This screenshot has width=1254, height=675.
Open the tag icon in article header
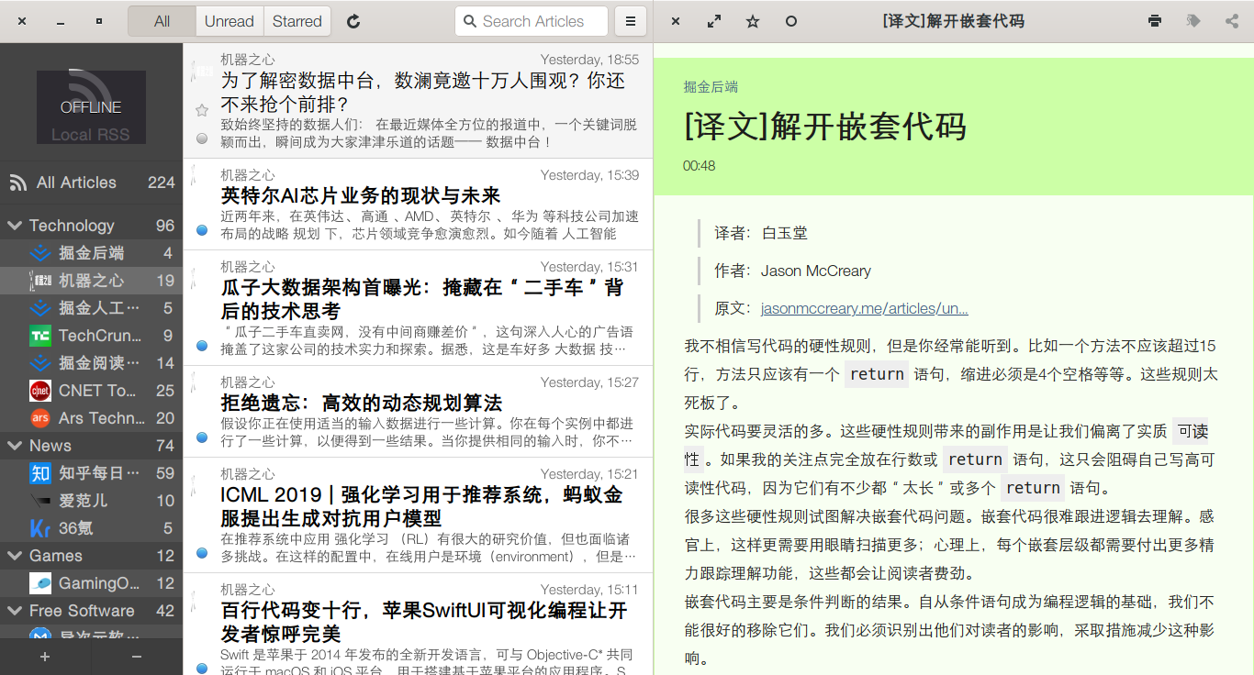click(x=1193, y=21)
